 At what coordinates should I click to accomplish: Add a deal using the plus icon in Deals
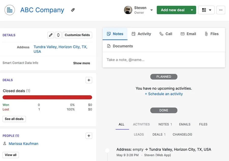coord(89,80)
